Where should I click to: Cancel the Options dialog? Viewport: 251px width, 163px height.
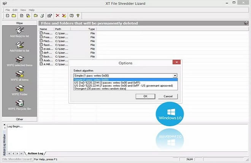pyautogui.click(x=168, y=96)
